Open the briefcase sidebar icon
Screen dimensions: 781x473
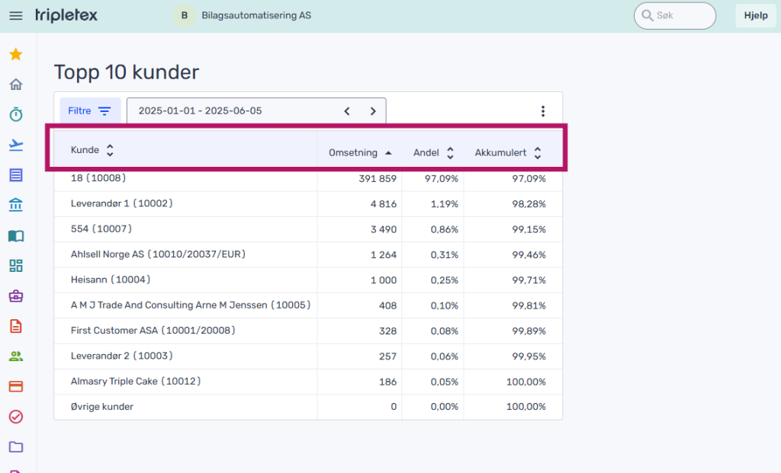16,296
